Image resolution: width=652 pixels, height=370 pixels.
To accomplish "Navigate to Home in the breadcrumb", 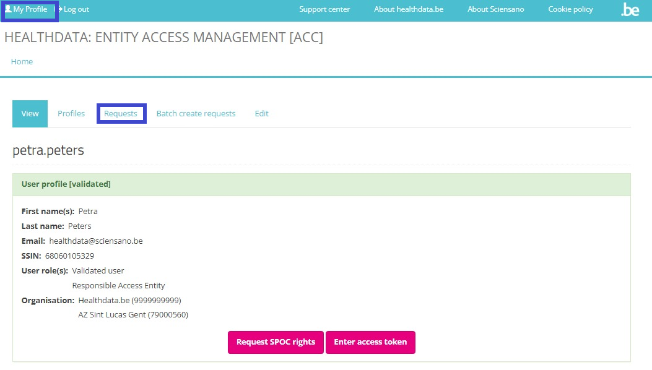I will coord(22,62).
